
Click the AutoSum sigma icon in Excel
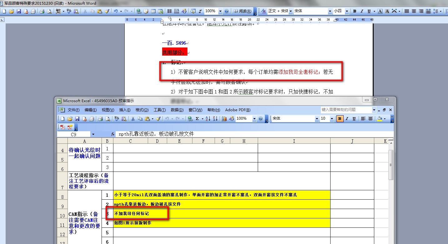pyautogui.click(x=197, y=119)
